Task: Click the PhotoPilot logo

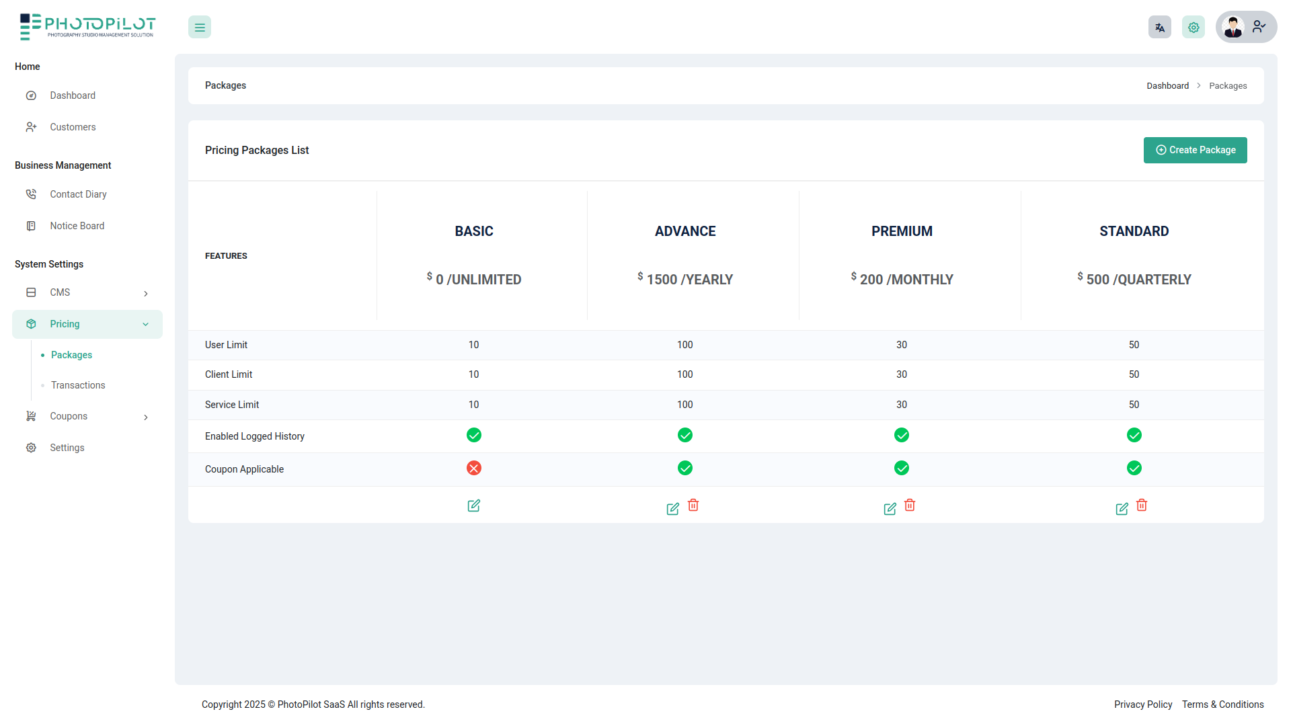Action: (87, 27)
